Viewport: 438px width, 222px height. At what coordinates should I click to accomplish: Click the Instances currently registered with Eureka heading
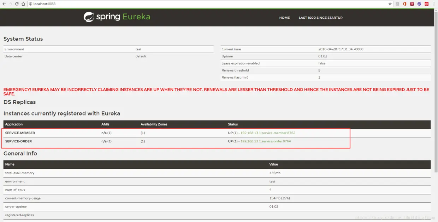[x=62, y=113]
